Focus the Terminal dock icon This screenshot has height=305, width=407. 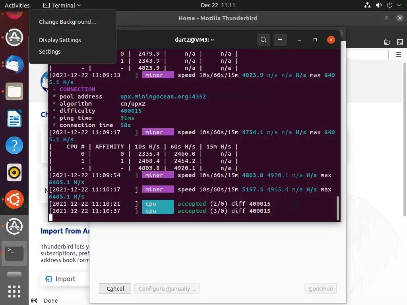pos(14,253)
